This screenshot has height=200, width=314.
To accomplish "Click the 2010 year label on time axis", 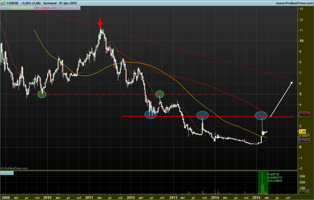I will 47,198.
